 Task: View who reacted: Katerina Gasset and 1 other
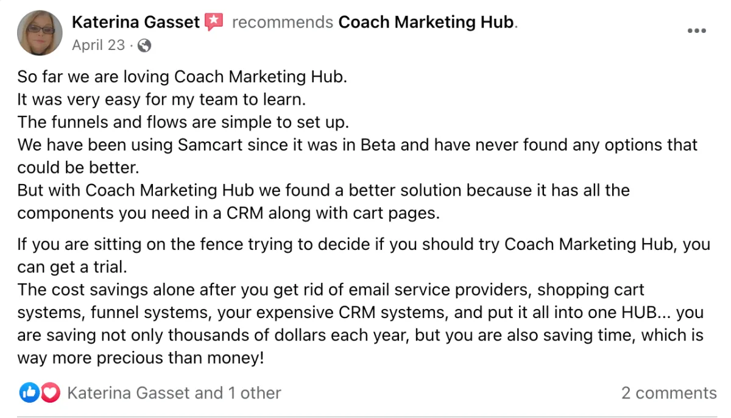174,393
